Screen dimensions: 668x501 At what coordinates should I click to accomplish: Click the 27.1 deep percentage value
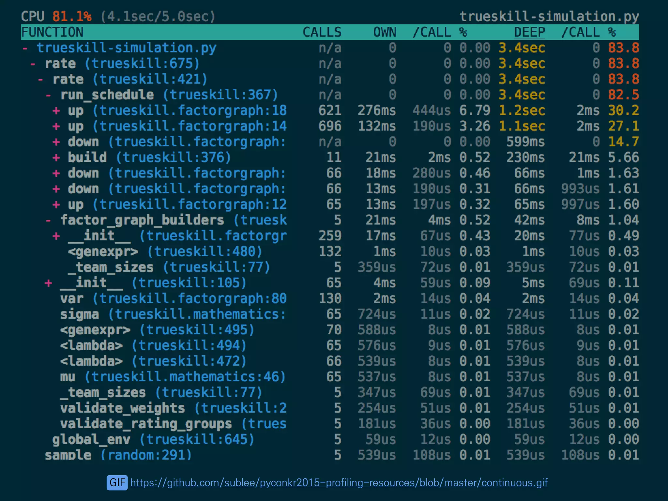coord(624,127)
